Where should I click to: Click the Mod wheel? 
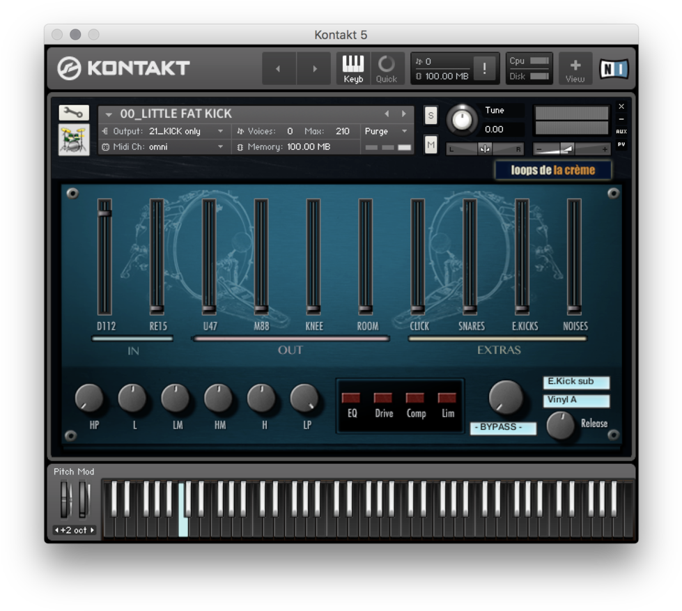[x=83, y=500]
